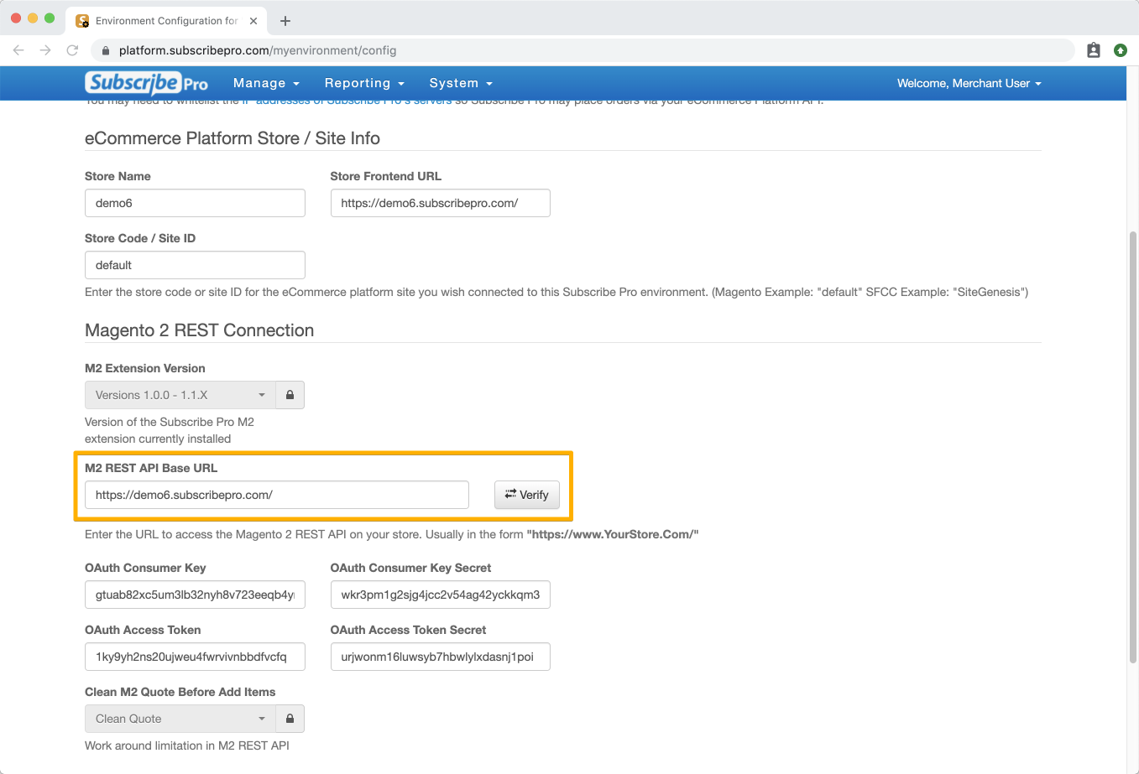Click into the Store Name field

coord(195,203)
